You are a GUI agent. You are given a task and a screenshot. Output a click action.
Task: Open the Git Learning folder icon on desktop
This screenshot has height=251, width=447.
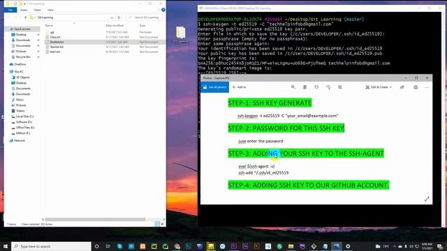click(x=181, y=35)
